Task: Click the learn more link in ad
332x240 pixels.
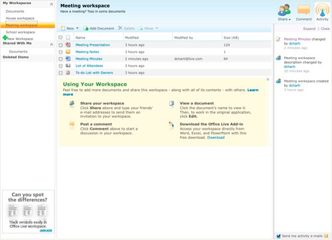Action: tap(46, 231)
